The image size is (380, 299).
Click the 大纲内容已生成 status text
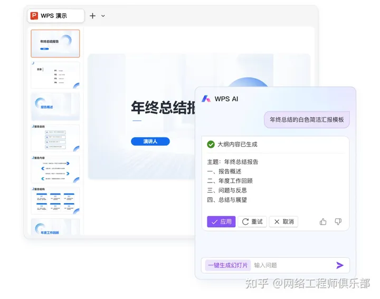[237, 144]
